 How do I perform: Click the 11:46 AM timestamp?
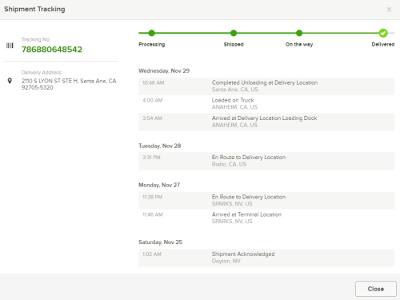pos(153,214)
